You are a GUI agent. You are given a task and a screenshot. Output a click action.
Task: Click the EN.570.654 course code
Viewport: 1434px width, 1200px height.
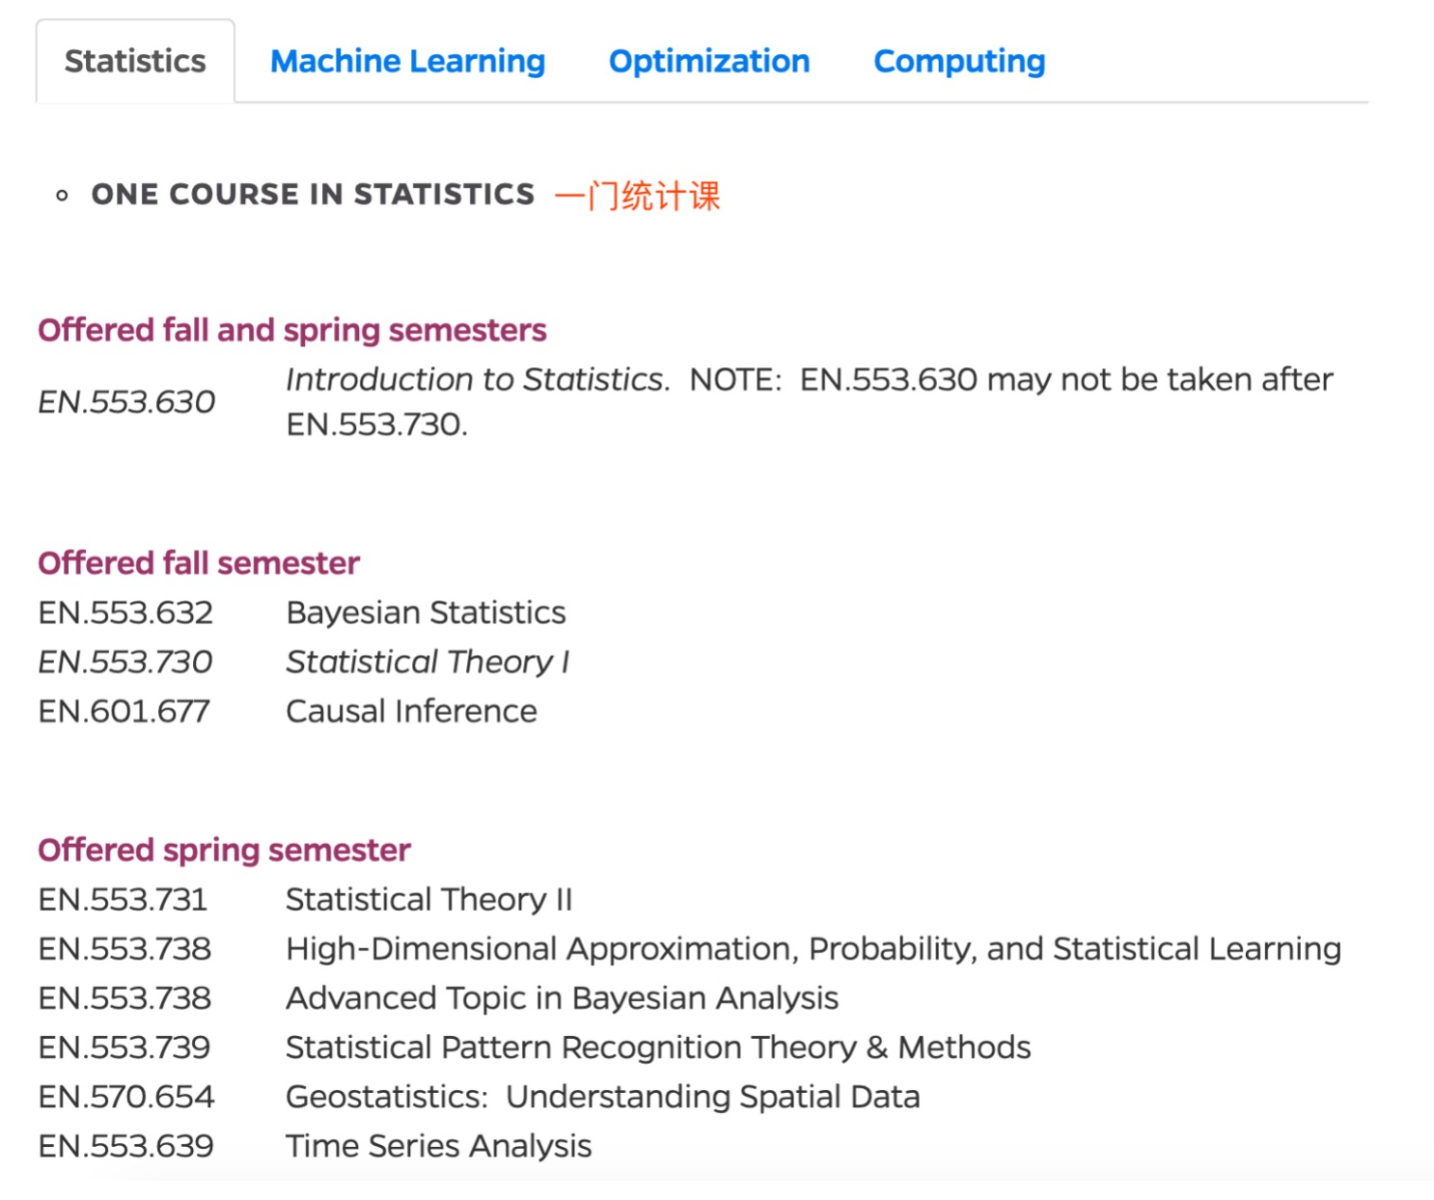point(126,1097)
